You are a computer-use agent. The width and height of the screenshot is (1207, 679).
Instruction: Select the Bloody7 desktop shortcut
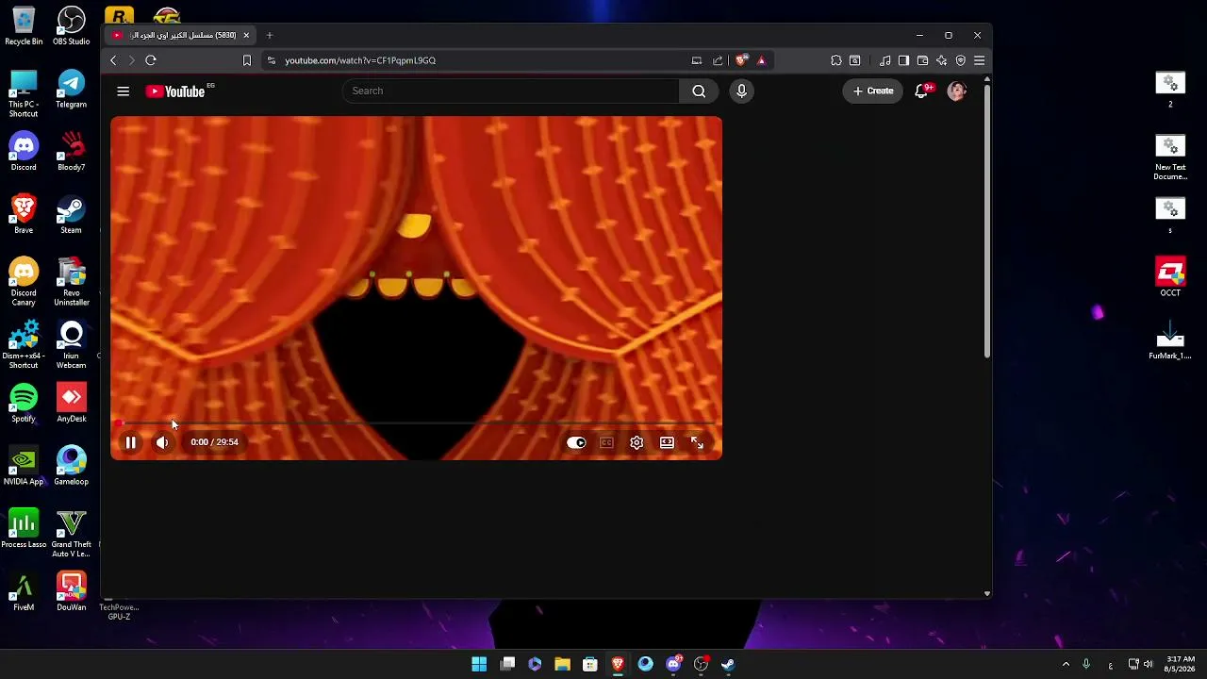[x=72, y=152]
